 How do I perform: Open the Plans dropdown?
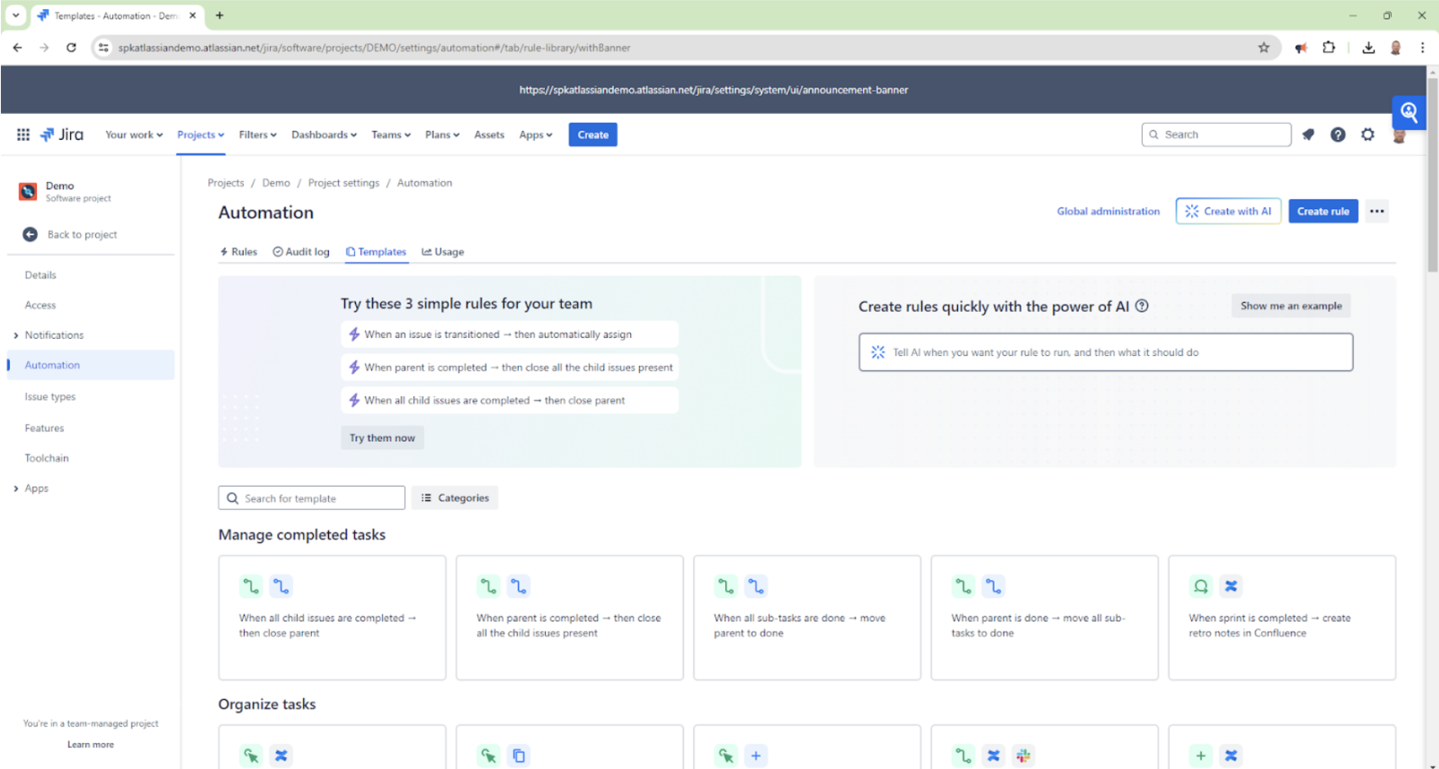point(442,135)
